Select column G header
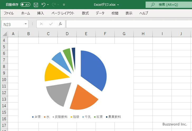Screen dimensions: 192x131 124,34
